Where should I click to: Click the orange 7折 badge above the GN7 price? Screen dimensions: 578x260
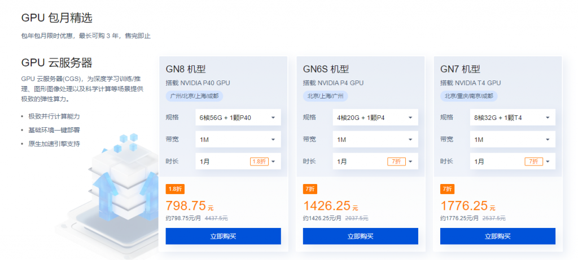[447, 189]
